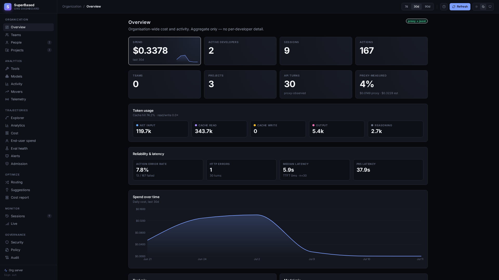This screenshot has height=280, width=499.
Task: Select the 30d time range
Action: coord(416,7)
